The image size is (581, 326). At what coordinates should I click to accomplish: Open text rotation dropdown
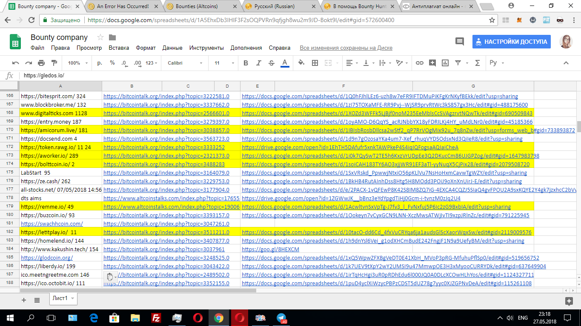pos(401,63)
